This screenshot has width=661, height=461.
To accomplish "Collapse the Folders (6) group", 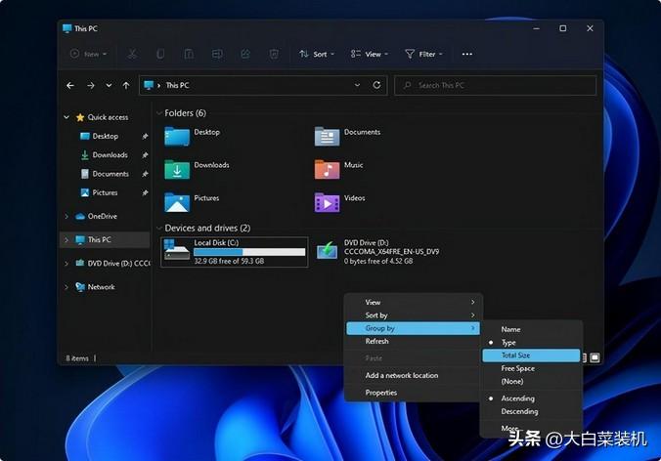I will point(159,113).
